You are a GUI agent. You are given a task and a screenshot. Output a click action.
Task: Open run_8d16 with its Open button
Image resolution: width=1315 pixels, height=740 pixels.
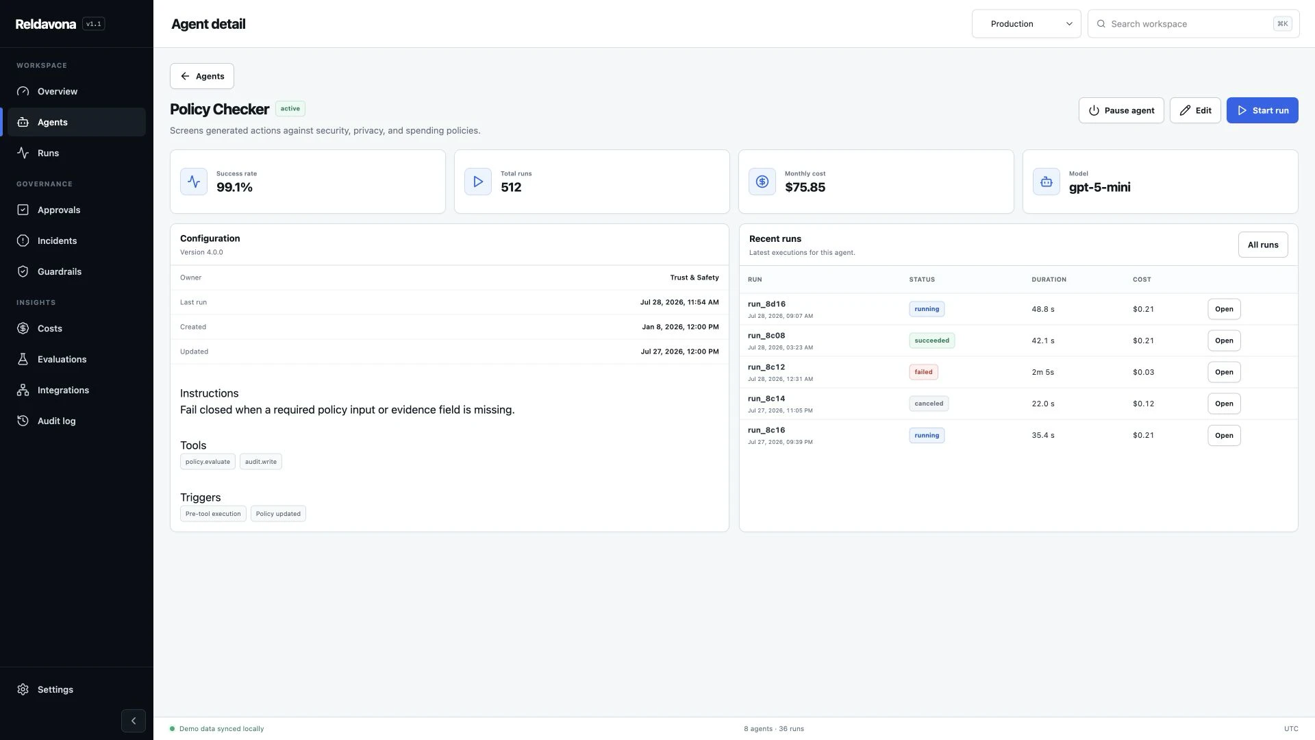point(1224,309)
